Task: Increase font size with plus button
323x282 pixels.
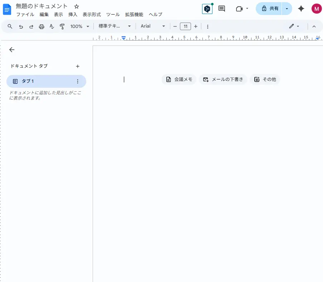Action: 196,27
